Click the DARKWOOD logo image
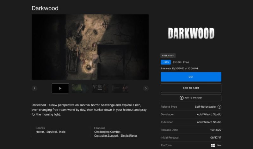Screen dimensions: 253x149 [x=191, y=33]
